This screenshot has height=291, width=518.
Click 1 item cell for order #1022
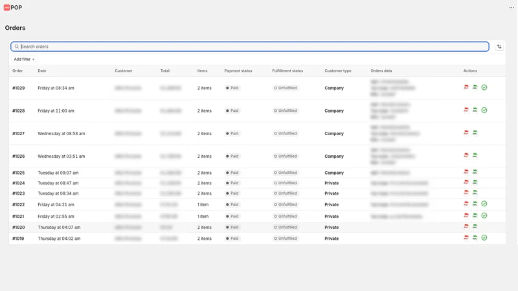203,204
